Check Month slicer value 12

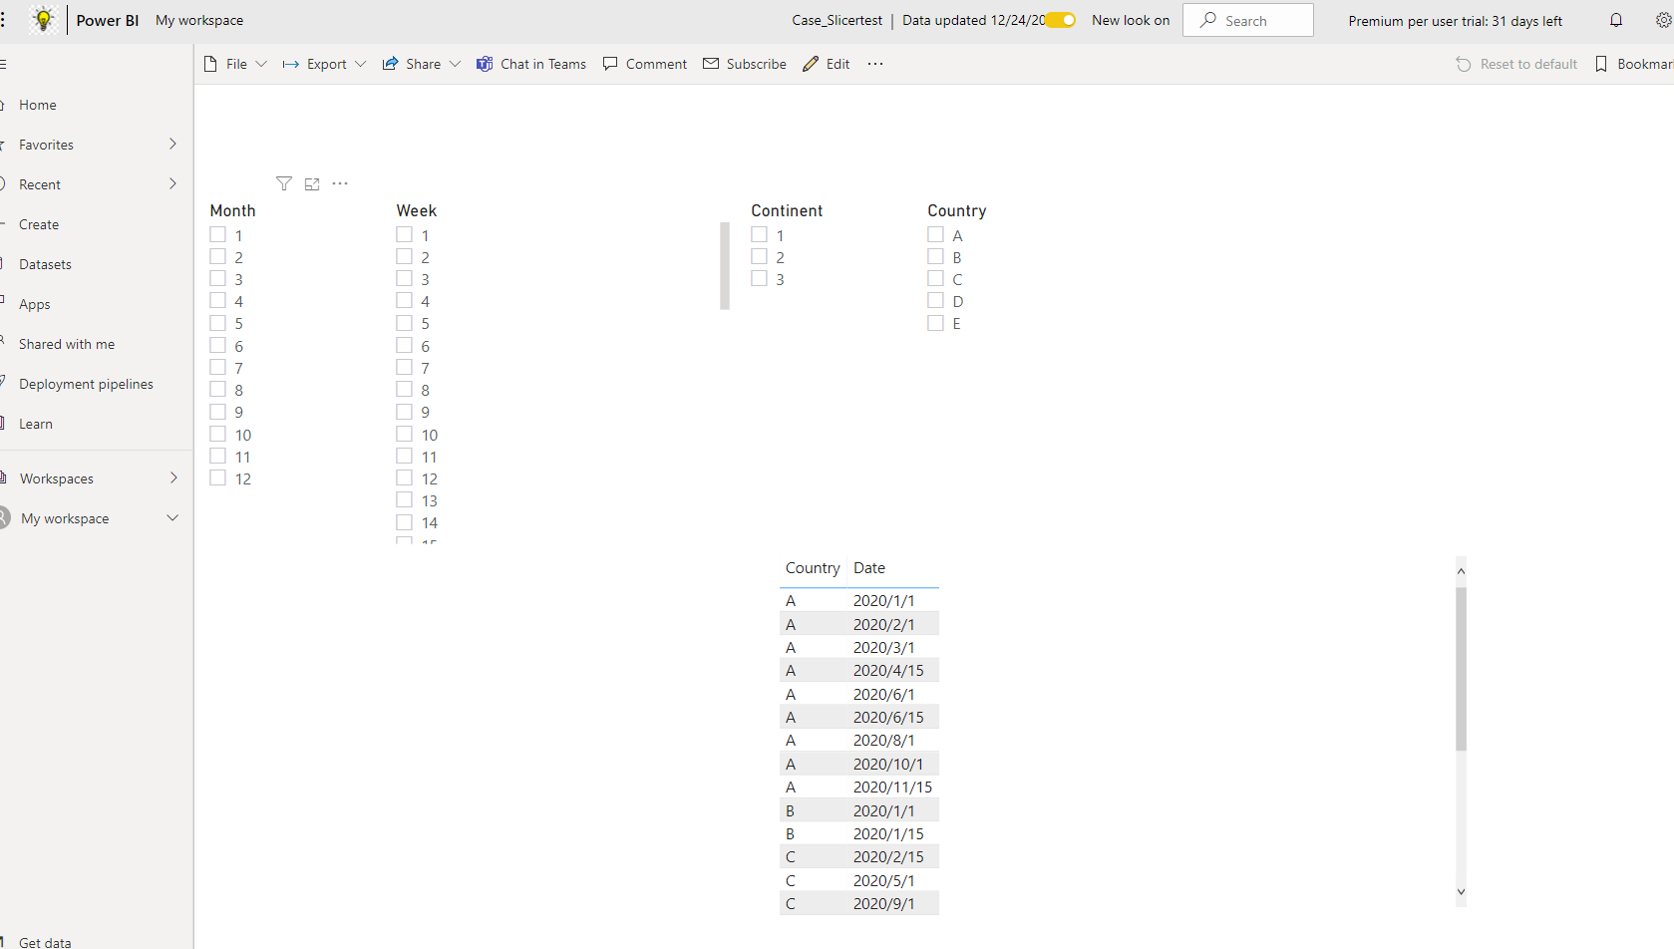(x=217, y=478)
